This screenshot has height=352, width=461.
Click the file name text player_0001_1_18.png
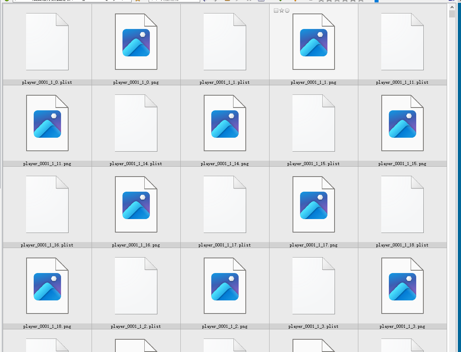pyautogui.click(x=47, y=326)
